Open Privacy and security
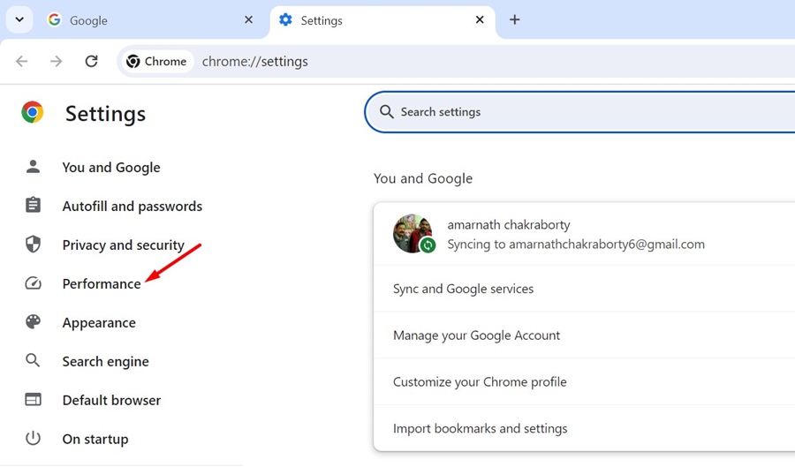Image resolution: width=795 pixels, height=467 pixels. 123,245
